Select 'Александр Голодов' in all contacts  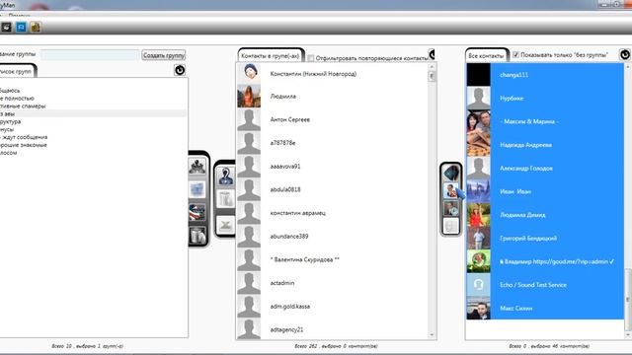point(545,169)
